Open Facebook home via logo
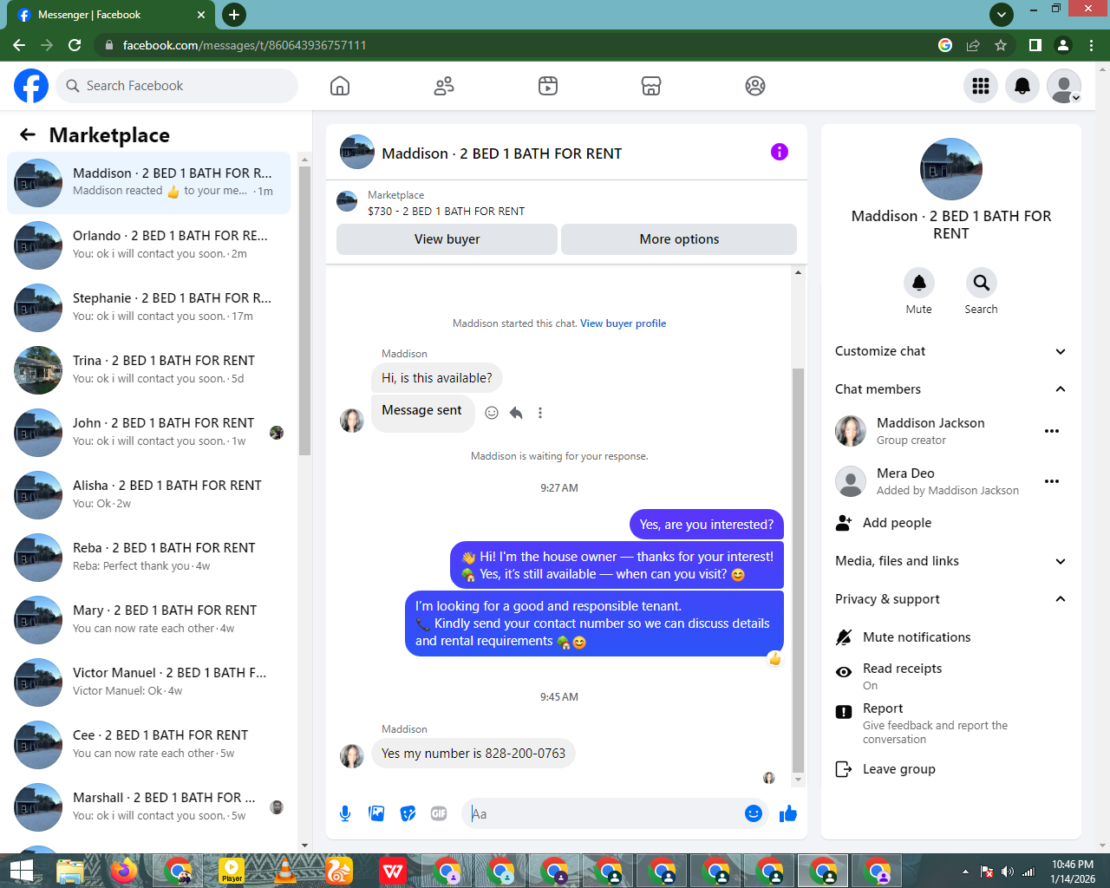Screen dimensions: 1110x888 point(31,86)
